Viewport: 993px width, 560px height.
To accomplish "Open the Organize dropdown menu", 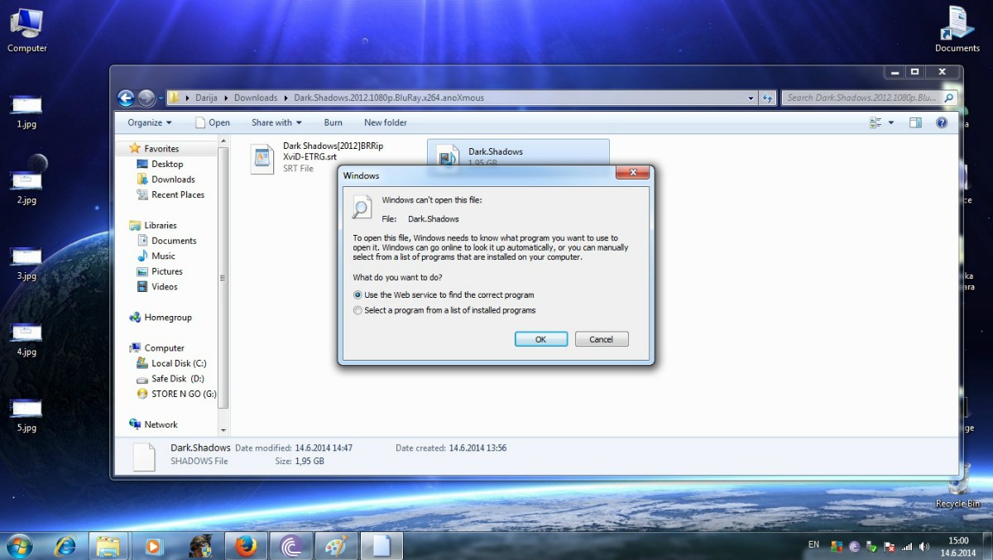I will click(150, 122).
